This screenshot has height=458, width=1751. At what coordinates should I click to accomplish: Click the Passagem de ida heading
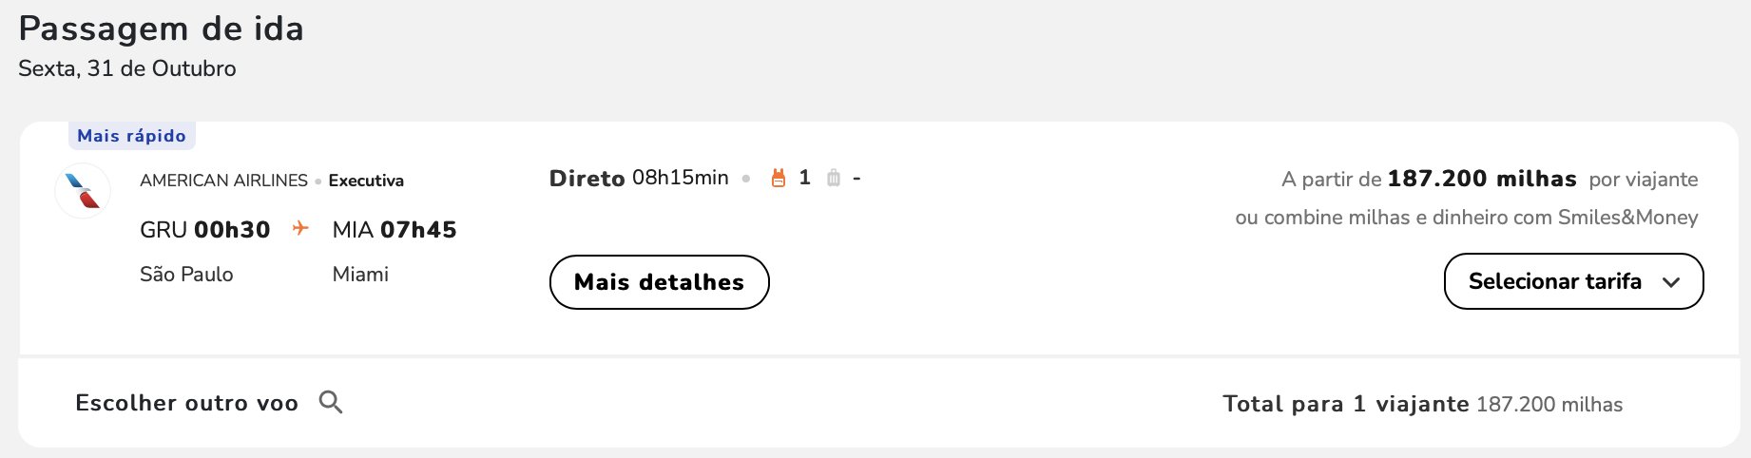[162, 29]
